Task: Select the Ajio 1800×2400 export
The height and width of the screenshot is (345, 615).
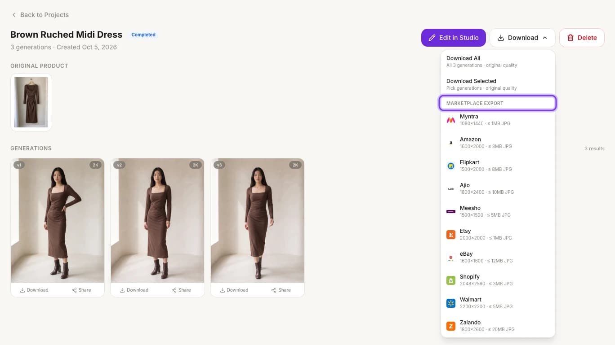Action: [x=498, y=189]
